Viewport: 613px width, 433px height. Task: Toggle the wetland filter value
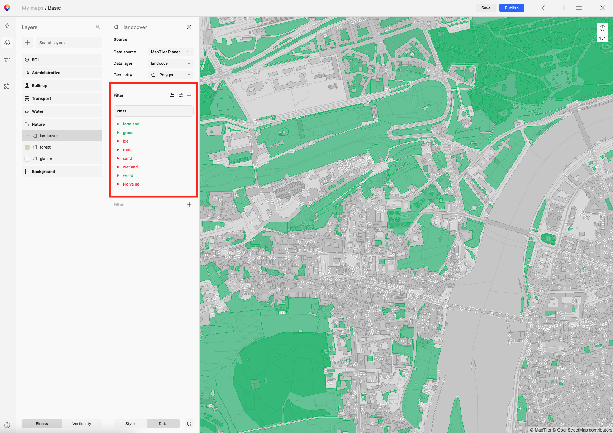(x=130, y=167)
